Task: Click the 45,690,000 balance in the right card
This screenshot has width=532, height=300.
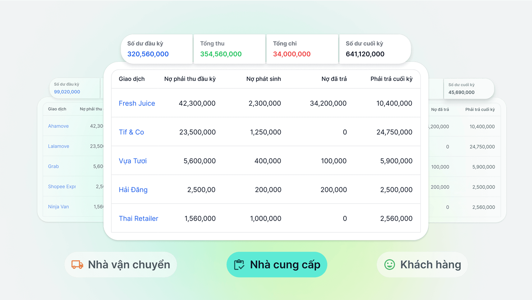Action: pyautogui.click(x=461, y=92)
